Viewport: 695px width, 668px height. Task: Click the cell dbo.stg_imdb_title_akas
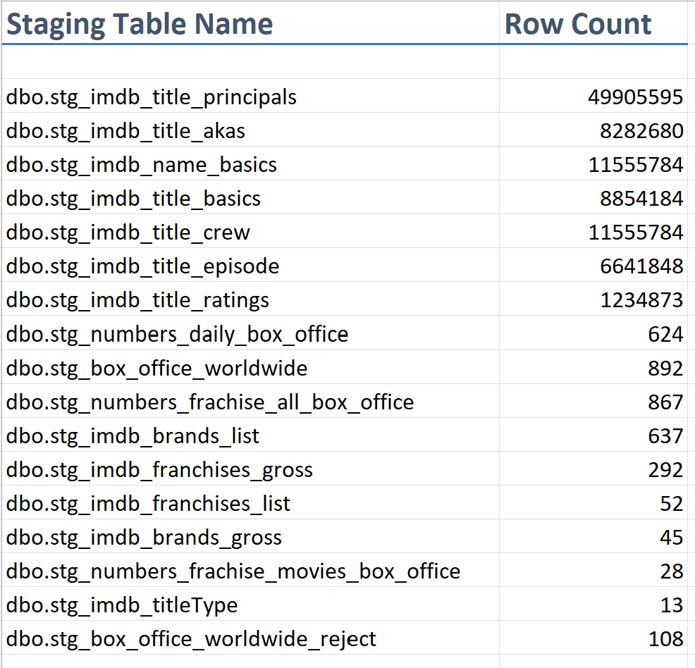pyautogui.click(x=250, y=130)
